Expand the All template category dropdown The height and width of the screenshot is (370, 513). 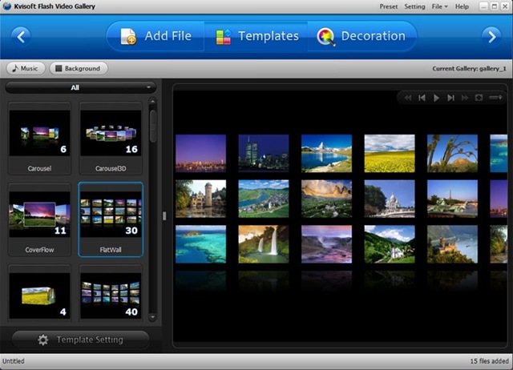[80, 87]
